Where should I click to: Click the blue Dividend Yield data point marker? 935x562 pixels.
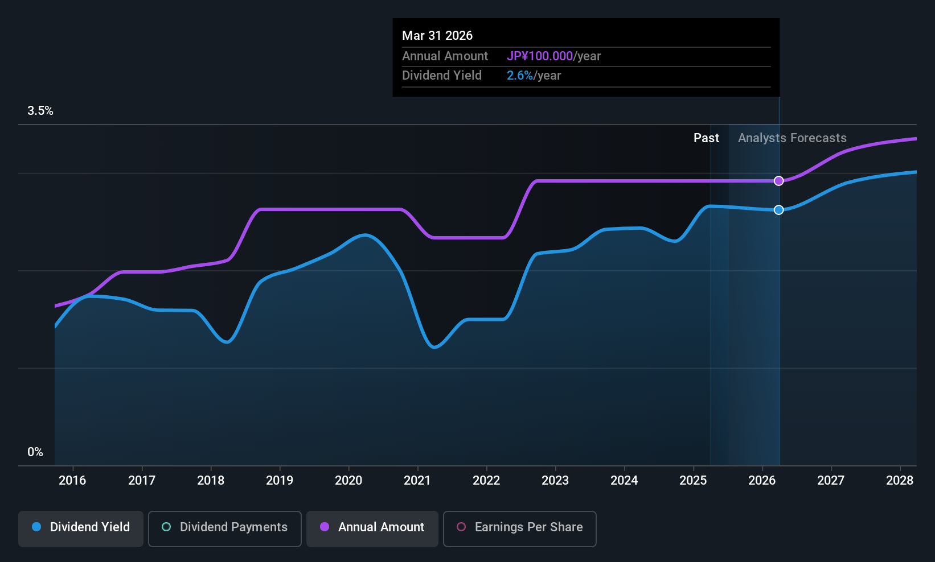click(778, 210)
